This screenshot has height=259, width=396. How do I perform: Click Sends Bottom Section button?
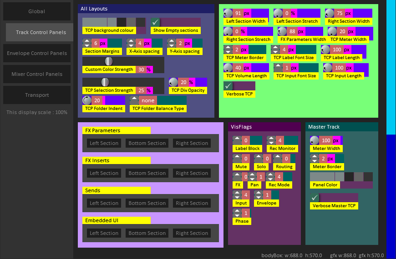[147, 203]
